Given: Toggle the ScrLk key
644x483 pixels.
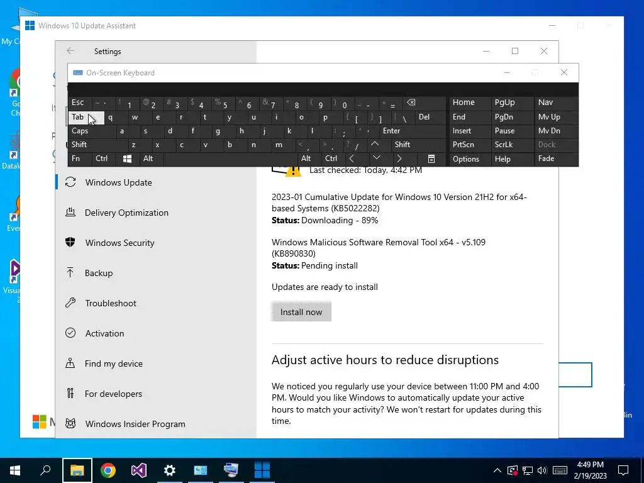Looking at the screenshot, I should [x=512, y=145].
